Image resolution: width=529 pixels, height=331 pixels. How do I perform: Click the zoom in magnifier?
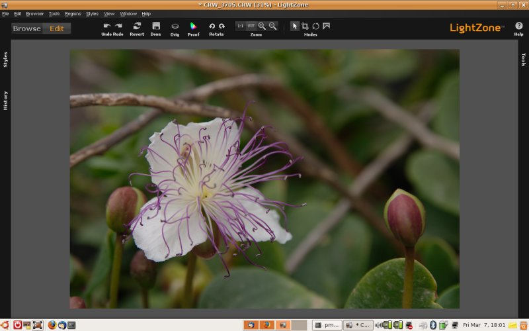(x=262, y=26)
